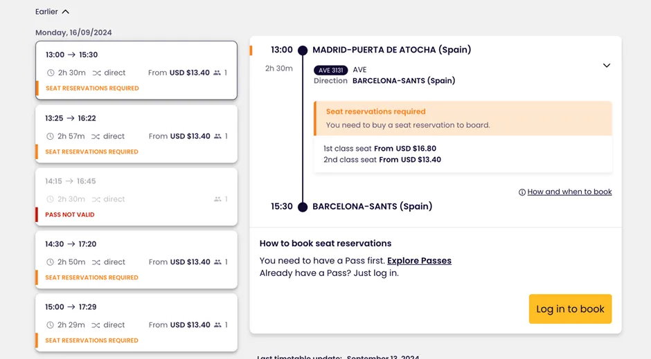651x359 pixels.
Task: Click the AVE 3131 train badge
Action: 330,70
